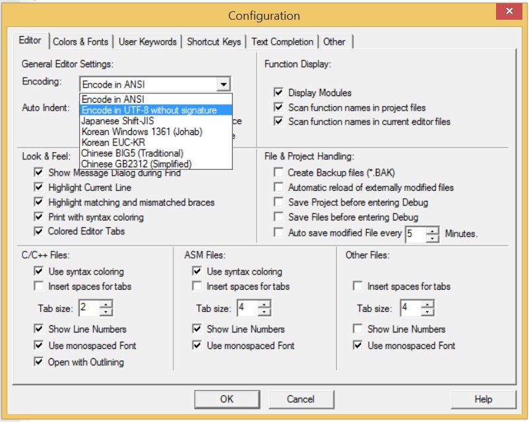
Task: Increase auto save minutes with up arrow
Action: (432, 230)
